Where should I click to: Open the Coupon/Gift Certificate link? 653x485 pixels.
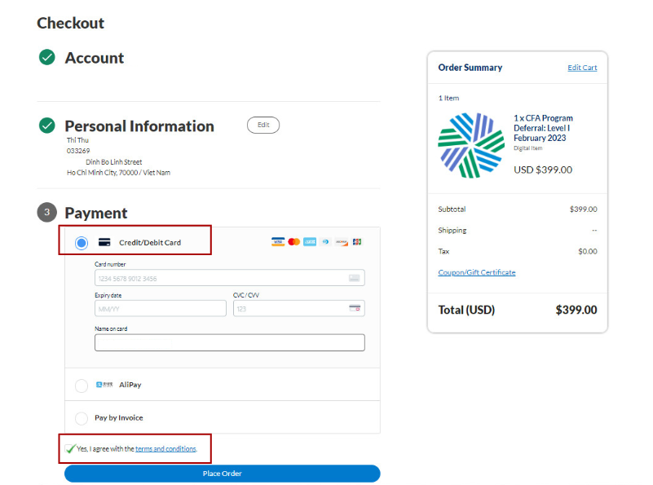point(477,272)
